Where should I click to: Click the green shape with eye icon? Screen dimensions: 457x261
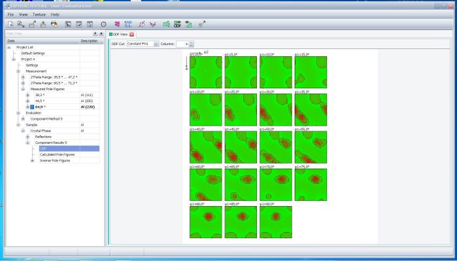188,24
